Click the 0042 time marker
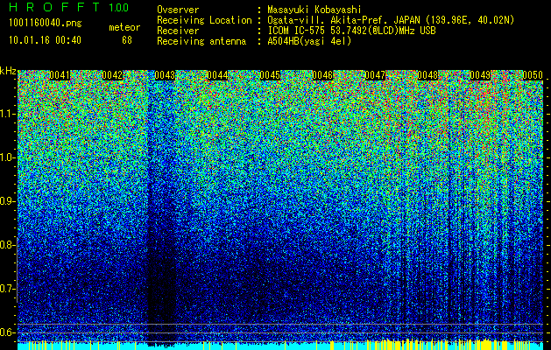The width and height of the screenshot is (551, 350). [x=112, y=75]
